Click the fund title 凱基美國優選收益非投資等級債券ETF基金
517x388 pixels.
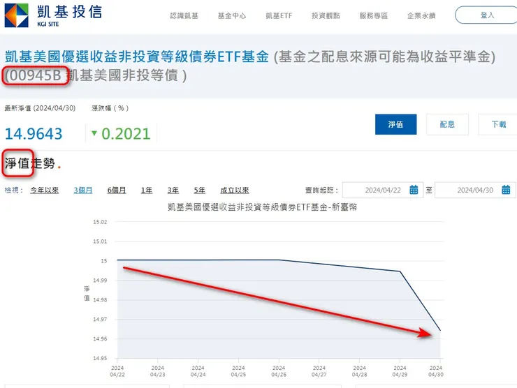click(137, 57)
